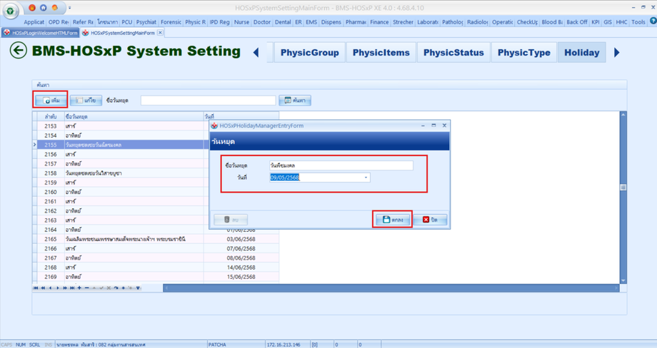Click the edit (แก้ไข) button
The image size is (657, 348).
(x=86, y=101)
